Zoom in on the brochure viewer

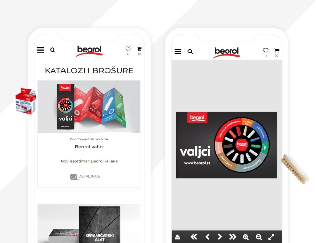click(246, 237)
